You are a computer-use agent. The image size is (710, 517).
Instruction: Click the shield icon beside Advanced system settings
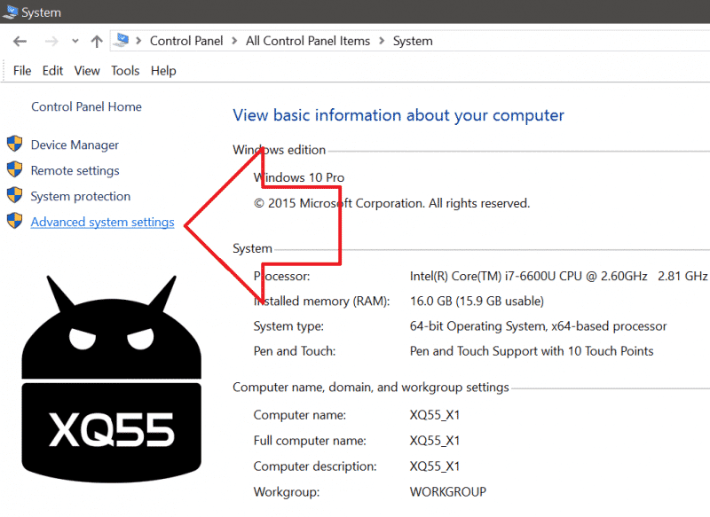[14, 222]
